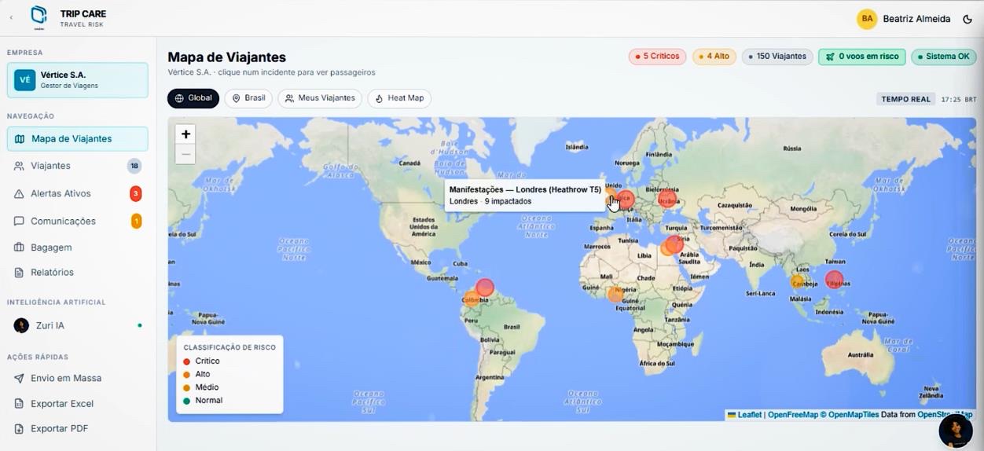Click the Alto orange legend swatch
The width and height of the screenshot is (984, 451).
(187, 375)
